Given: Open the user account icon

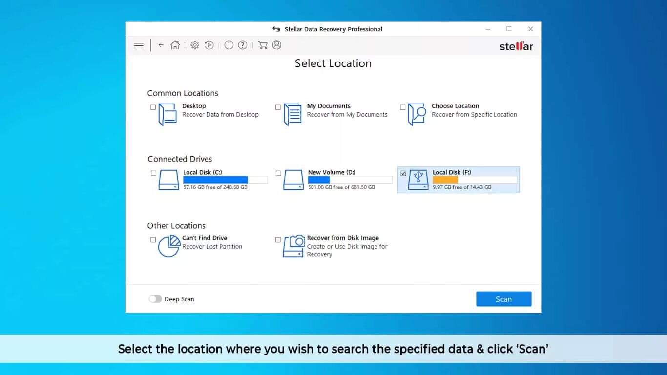Looking at the screenshot, I should [277, 45].
